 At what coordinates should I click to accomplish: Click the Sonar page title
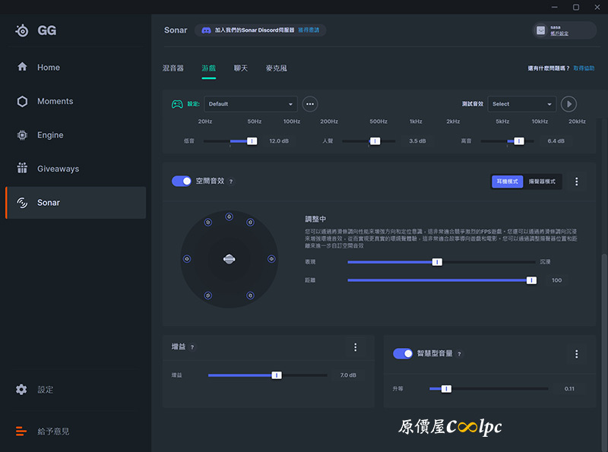click(x=176, y=30)
